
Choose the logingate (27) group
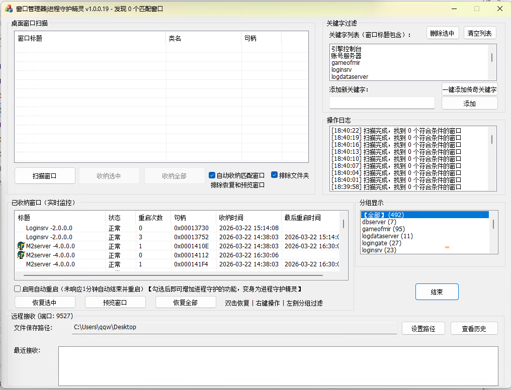[381, 243]
